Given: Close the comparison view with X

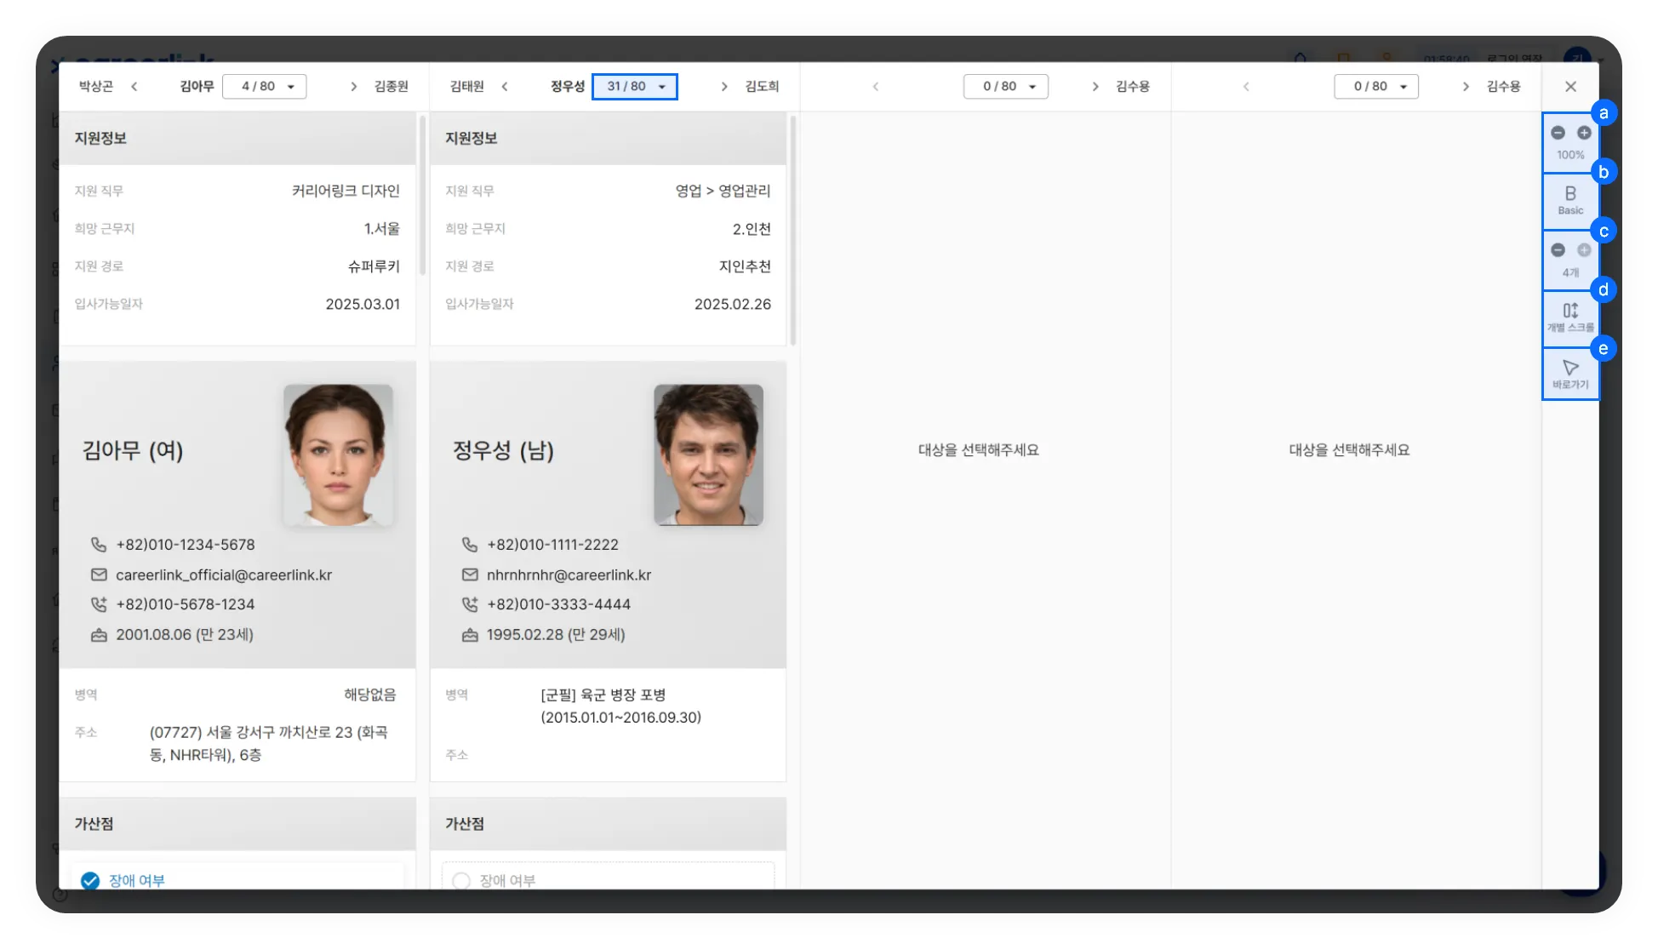Looking at the screenshot, I should click(x=1570, y=87).
